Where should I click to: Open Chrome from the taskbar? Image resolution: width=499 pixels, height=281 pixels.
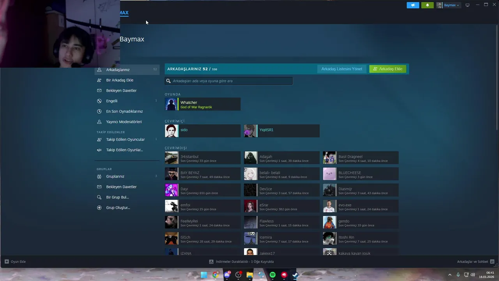(215, 275)
